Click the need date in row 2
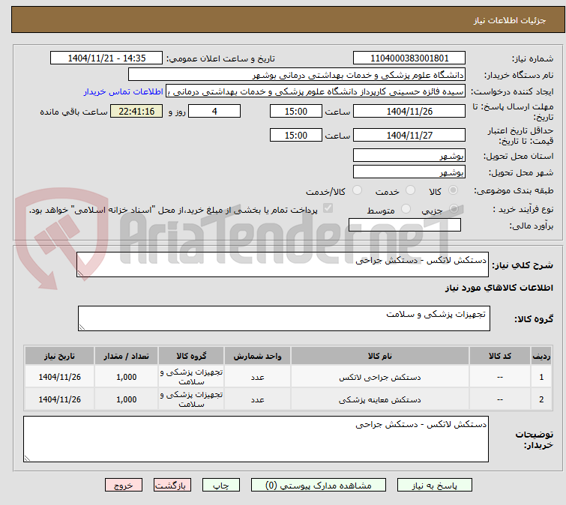The width and height of the screenshot is (566, 505). point(59,399)
